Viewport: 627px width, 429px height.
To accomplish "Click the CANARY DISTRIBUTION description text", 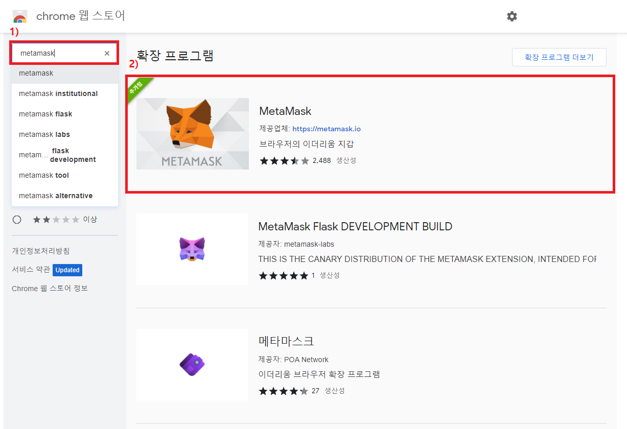I will point(427,259).
